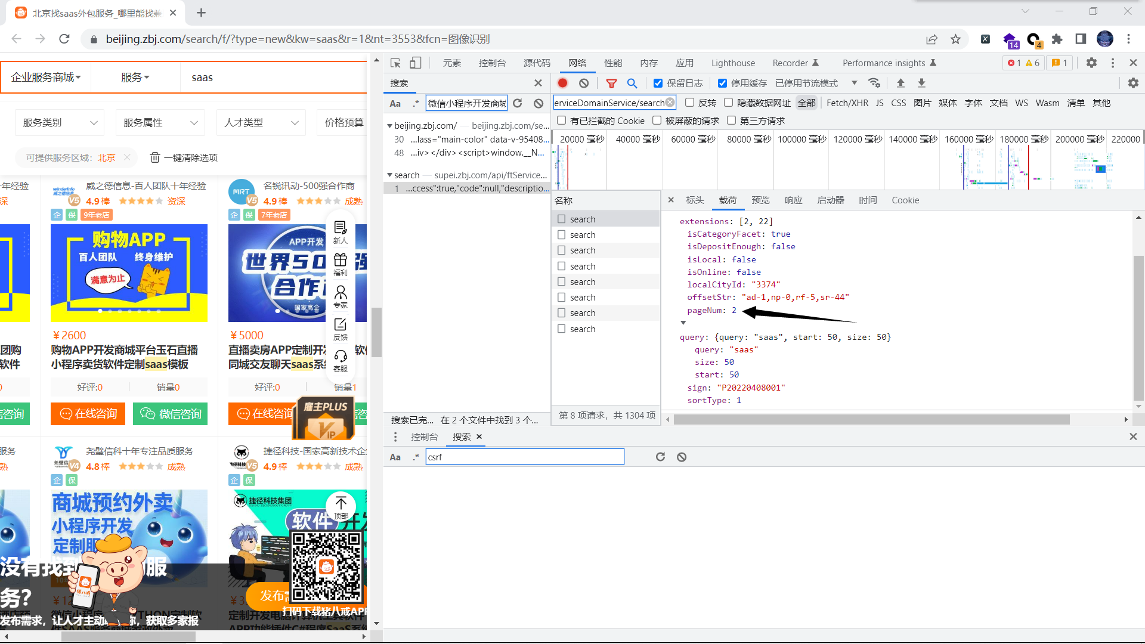This screenshot has height=644, width=1145.
Task: Collapse the query object disclosure triangle
Action: 683,323
